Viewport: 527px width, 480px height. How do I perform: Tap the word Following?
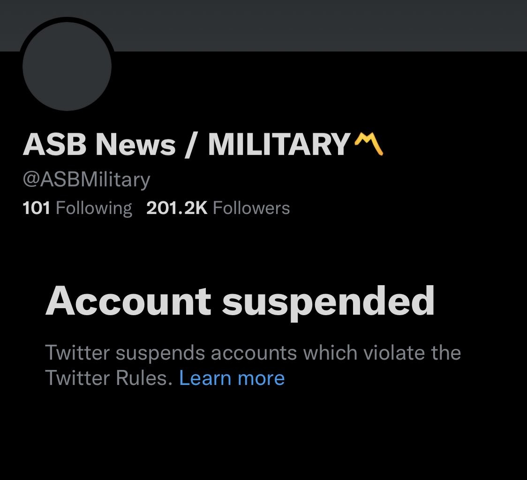94,208
